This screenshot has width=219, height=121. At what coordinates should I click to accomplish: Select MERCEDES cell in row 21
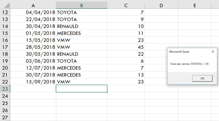[82, 75]
